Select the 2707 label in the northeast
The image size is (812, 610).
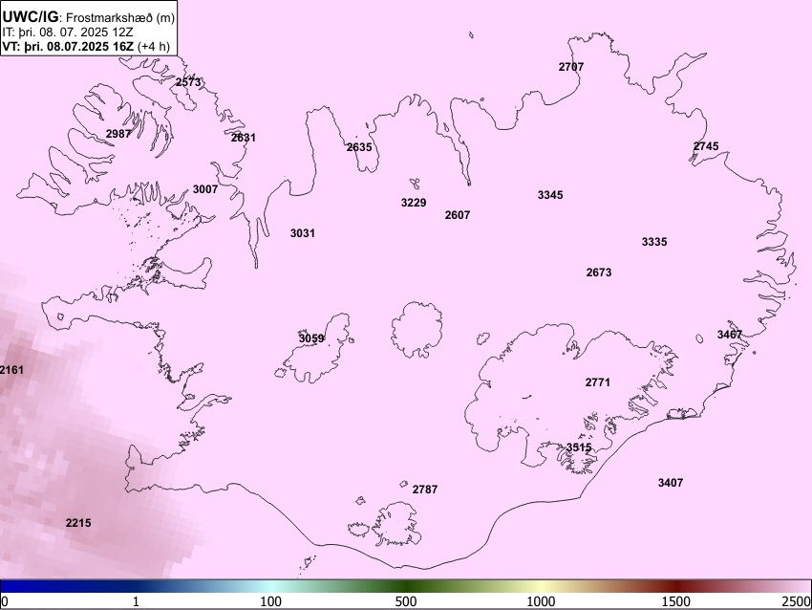[x=571, y=67]
